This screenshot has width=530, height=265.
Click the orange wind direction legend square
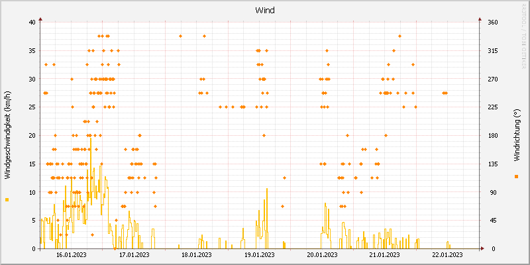pos(516,176)
